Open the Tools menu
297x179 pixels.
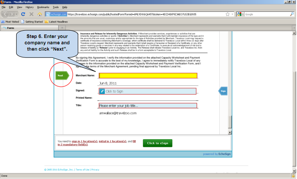[x=56, y=7]
